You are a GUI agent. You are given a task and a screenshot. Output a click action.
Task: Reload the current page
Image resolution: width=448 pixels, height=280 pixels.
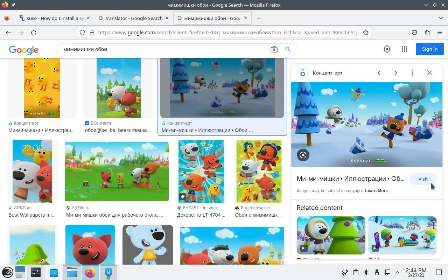34,33
